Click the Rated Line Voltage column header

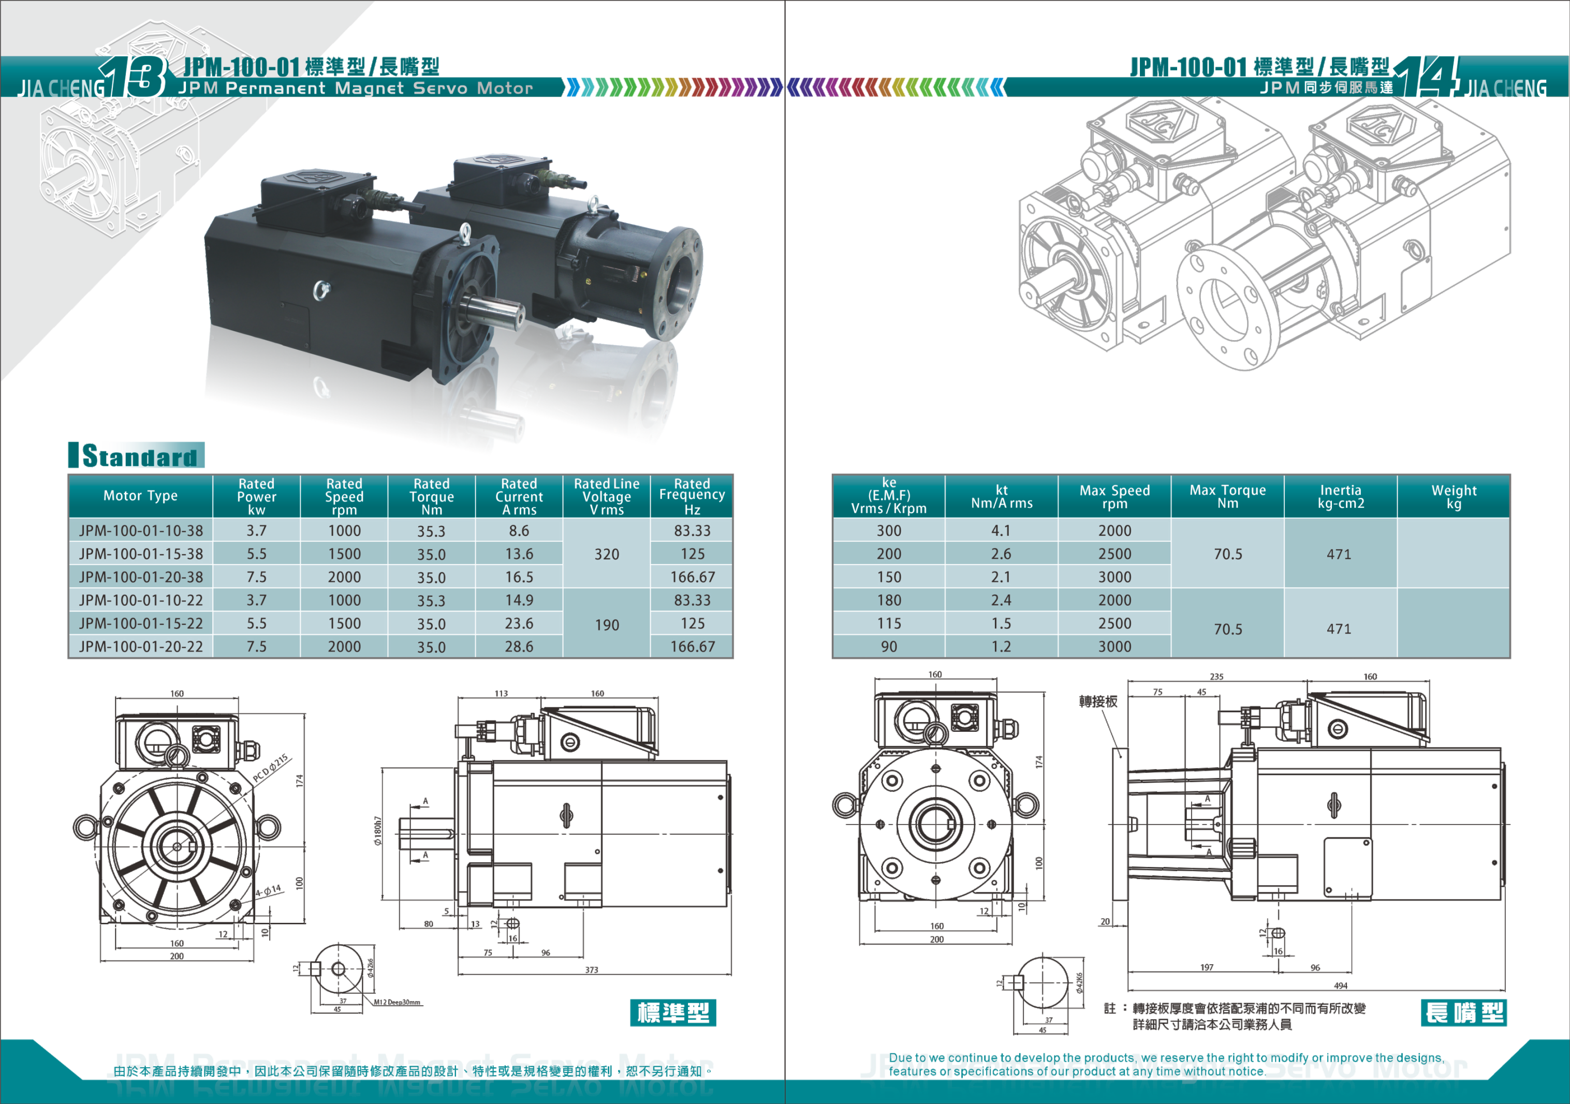[x=607, y=496]
